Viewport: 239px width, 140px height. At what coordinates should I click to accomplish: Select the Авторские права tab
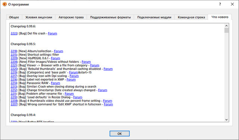[x=71, y=17]
